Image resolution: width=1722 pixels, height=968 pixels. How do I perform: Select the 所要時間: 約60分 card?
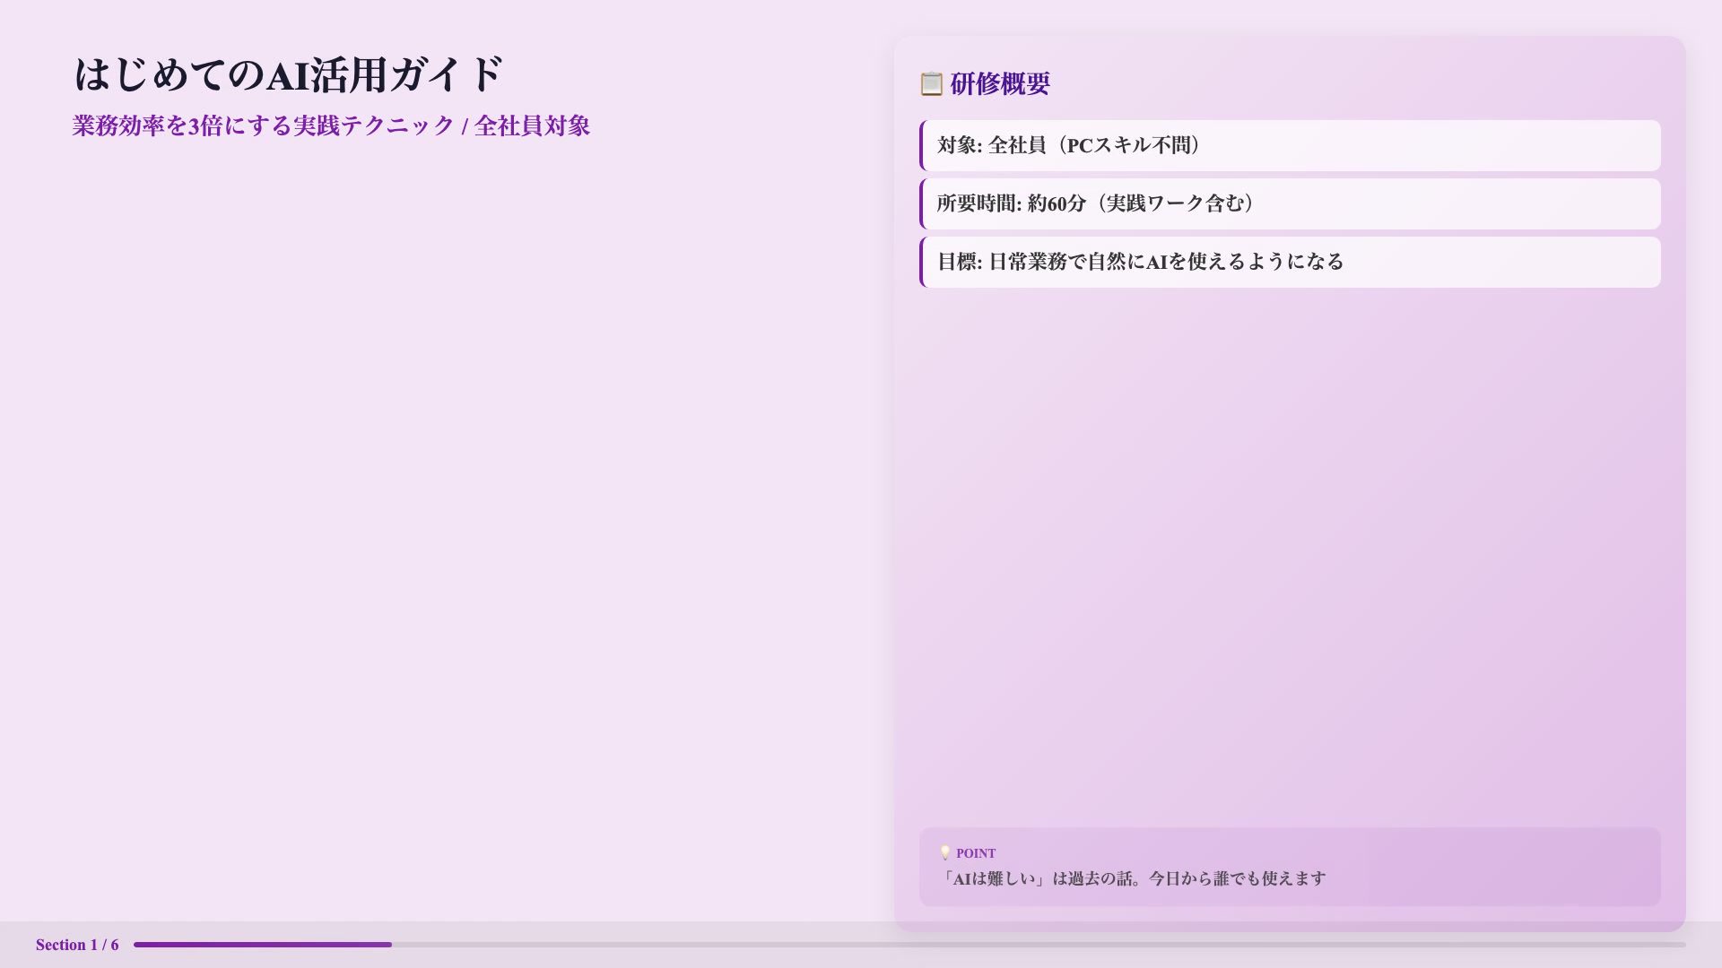click(1290, 203)
